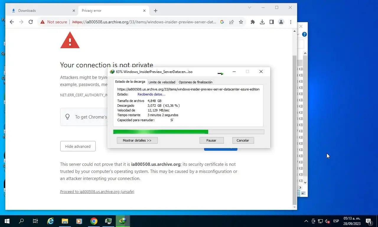The height and width of the screenshot is (227, 378).
Task: Click background window scroll right arrow
Action: coord(300,187)
